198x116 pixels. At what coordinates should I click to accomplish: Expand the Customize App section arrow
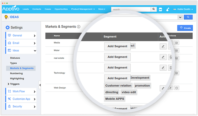pos(35,99)
